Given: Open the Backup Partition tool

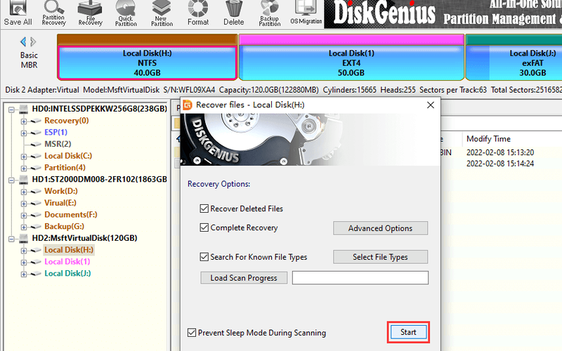Looking at the screenshot, I should [270, 13].
